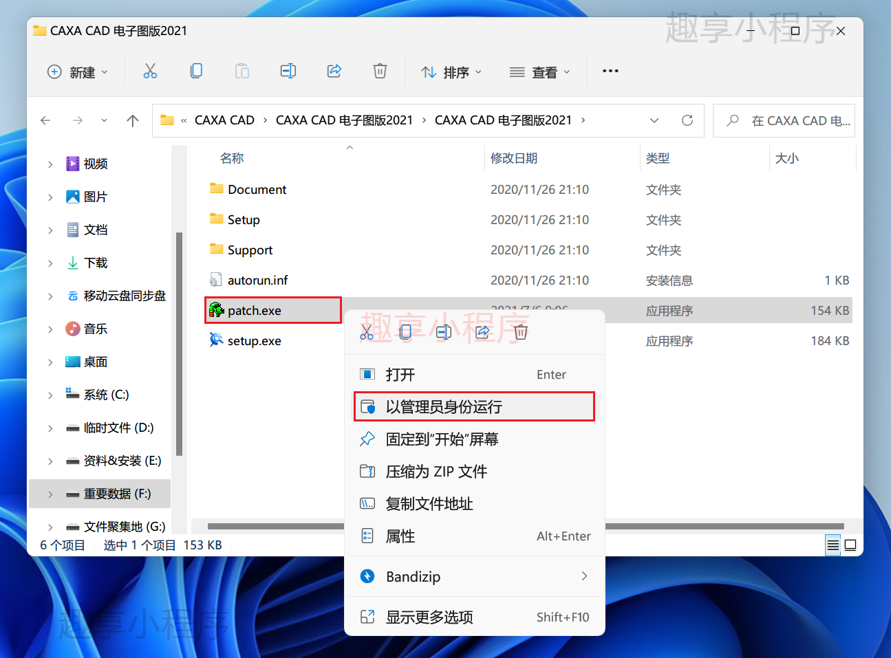Open the Bandizip submenu
891x658 pixels.
pos(475,576)
